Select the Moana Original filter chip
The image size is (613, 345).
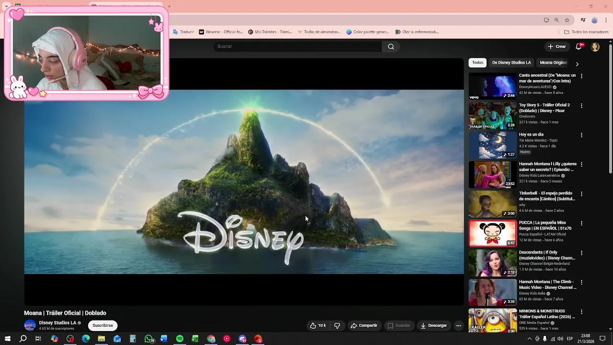click(553, 62)
